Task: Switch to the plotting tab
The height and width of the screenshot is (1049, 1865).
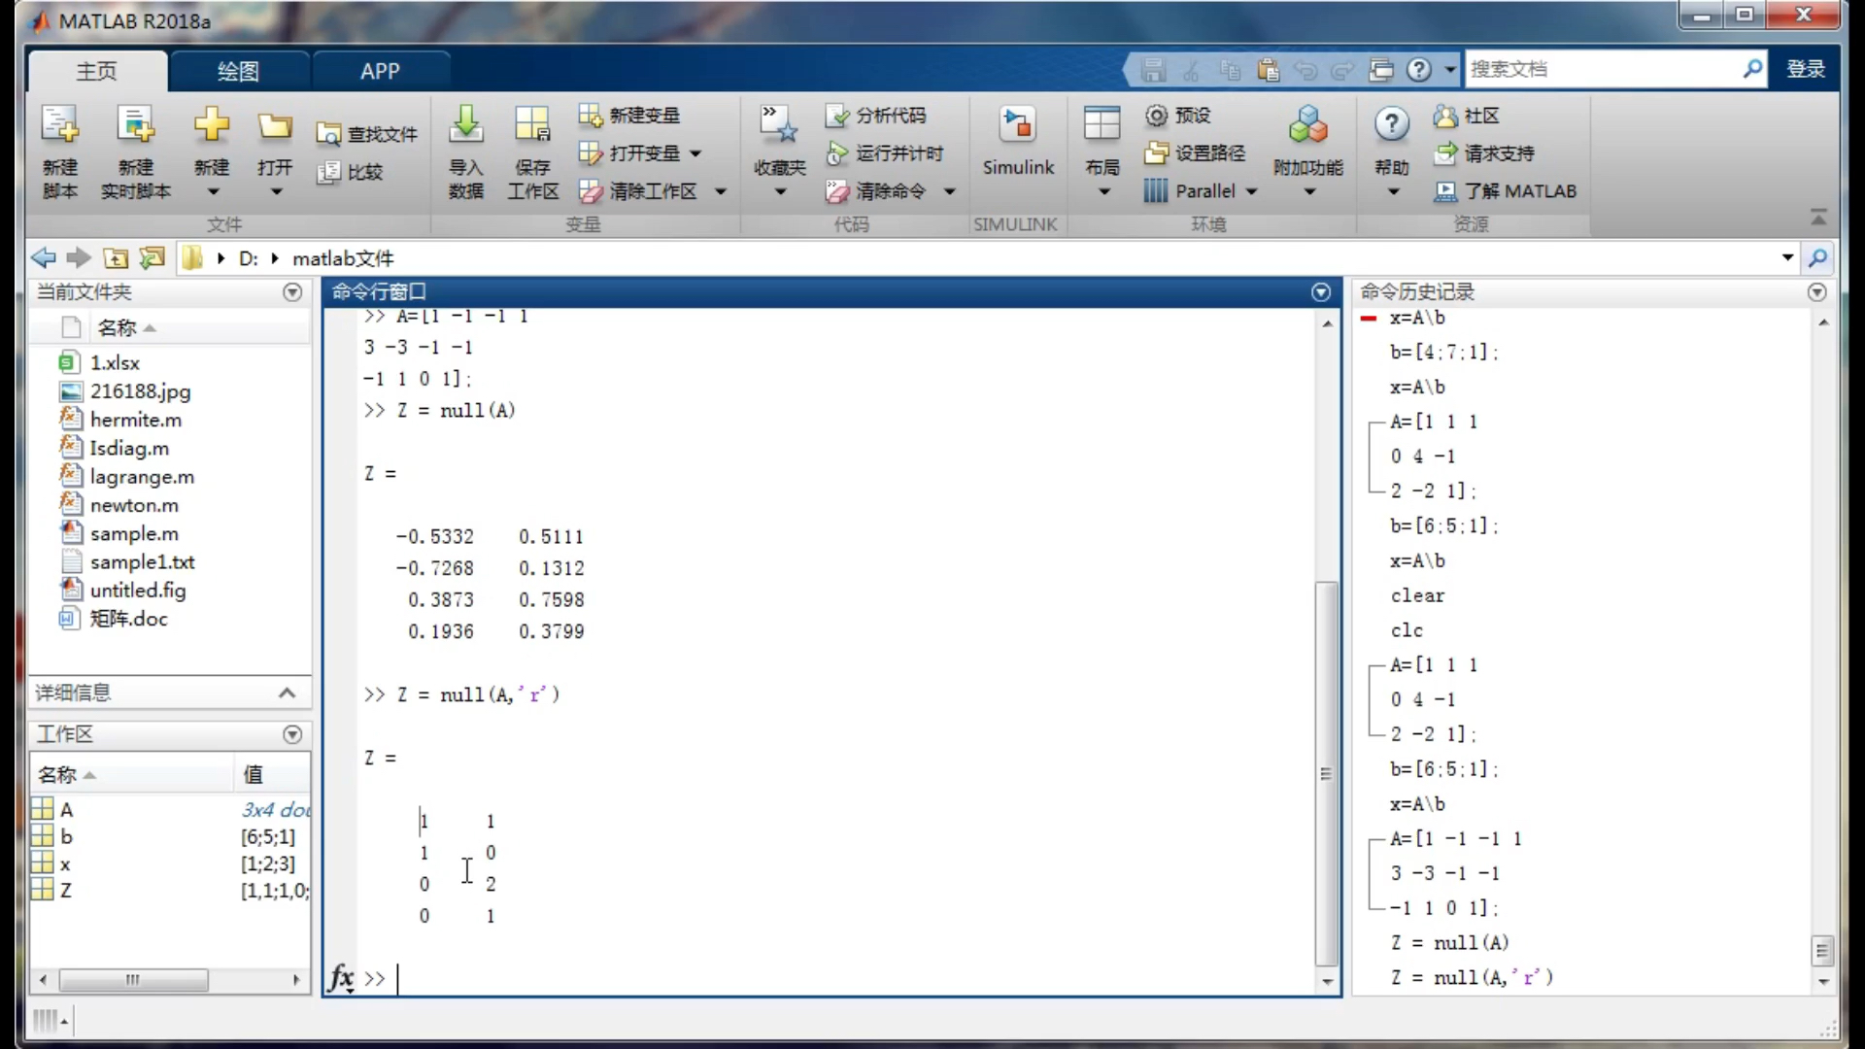Action: point(238,71)
